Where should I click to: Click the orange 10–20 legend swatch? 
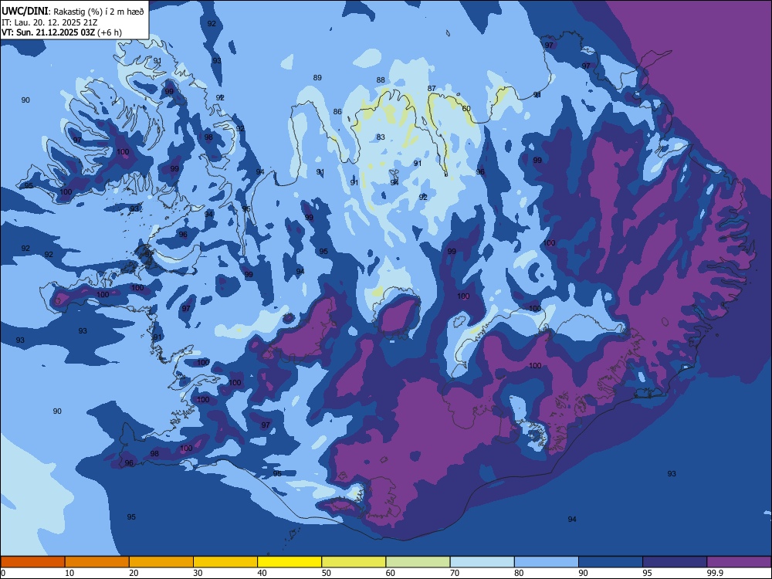click(x=97, y=562)
